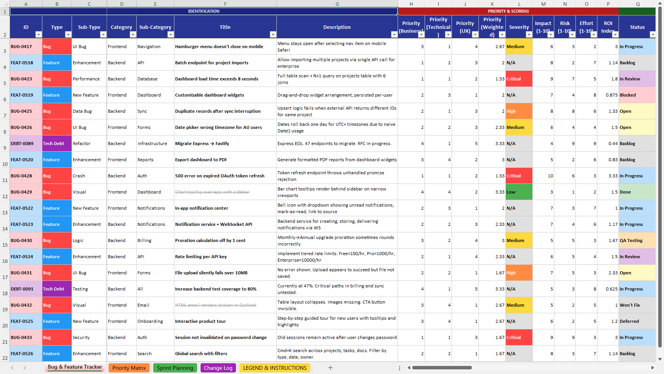Image resolution: width=664 pixels, height=374 pixels.
Task: Open the Title column filter dropdown
Action: tap(273, 35)
